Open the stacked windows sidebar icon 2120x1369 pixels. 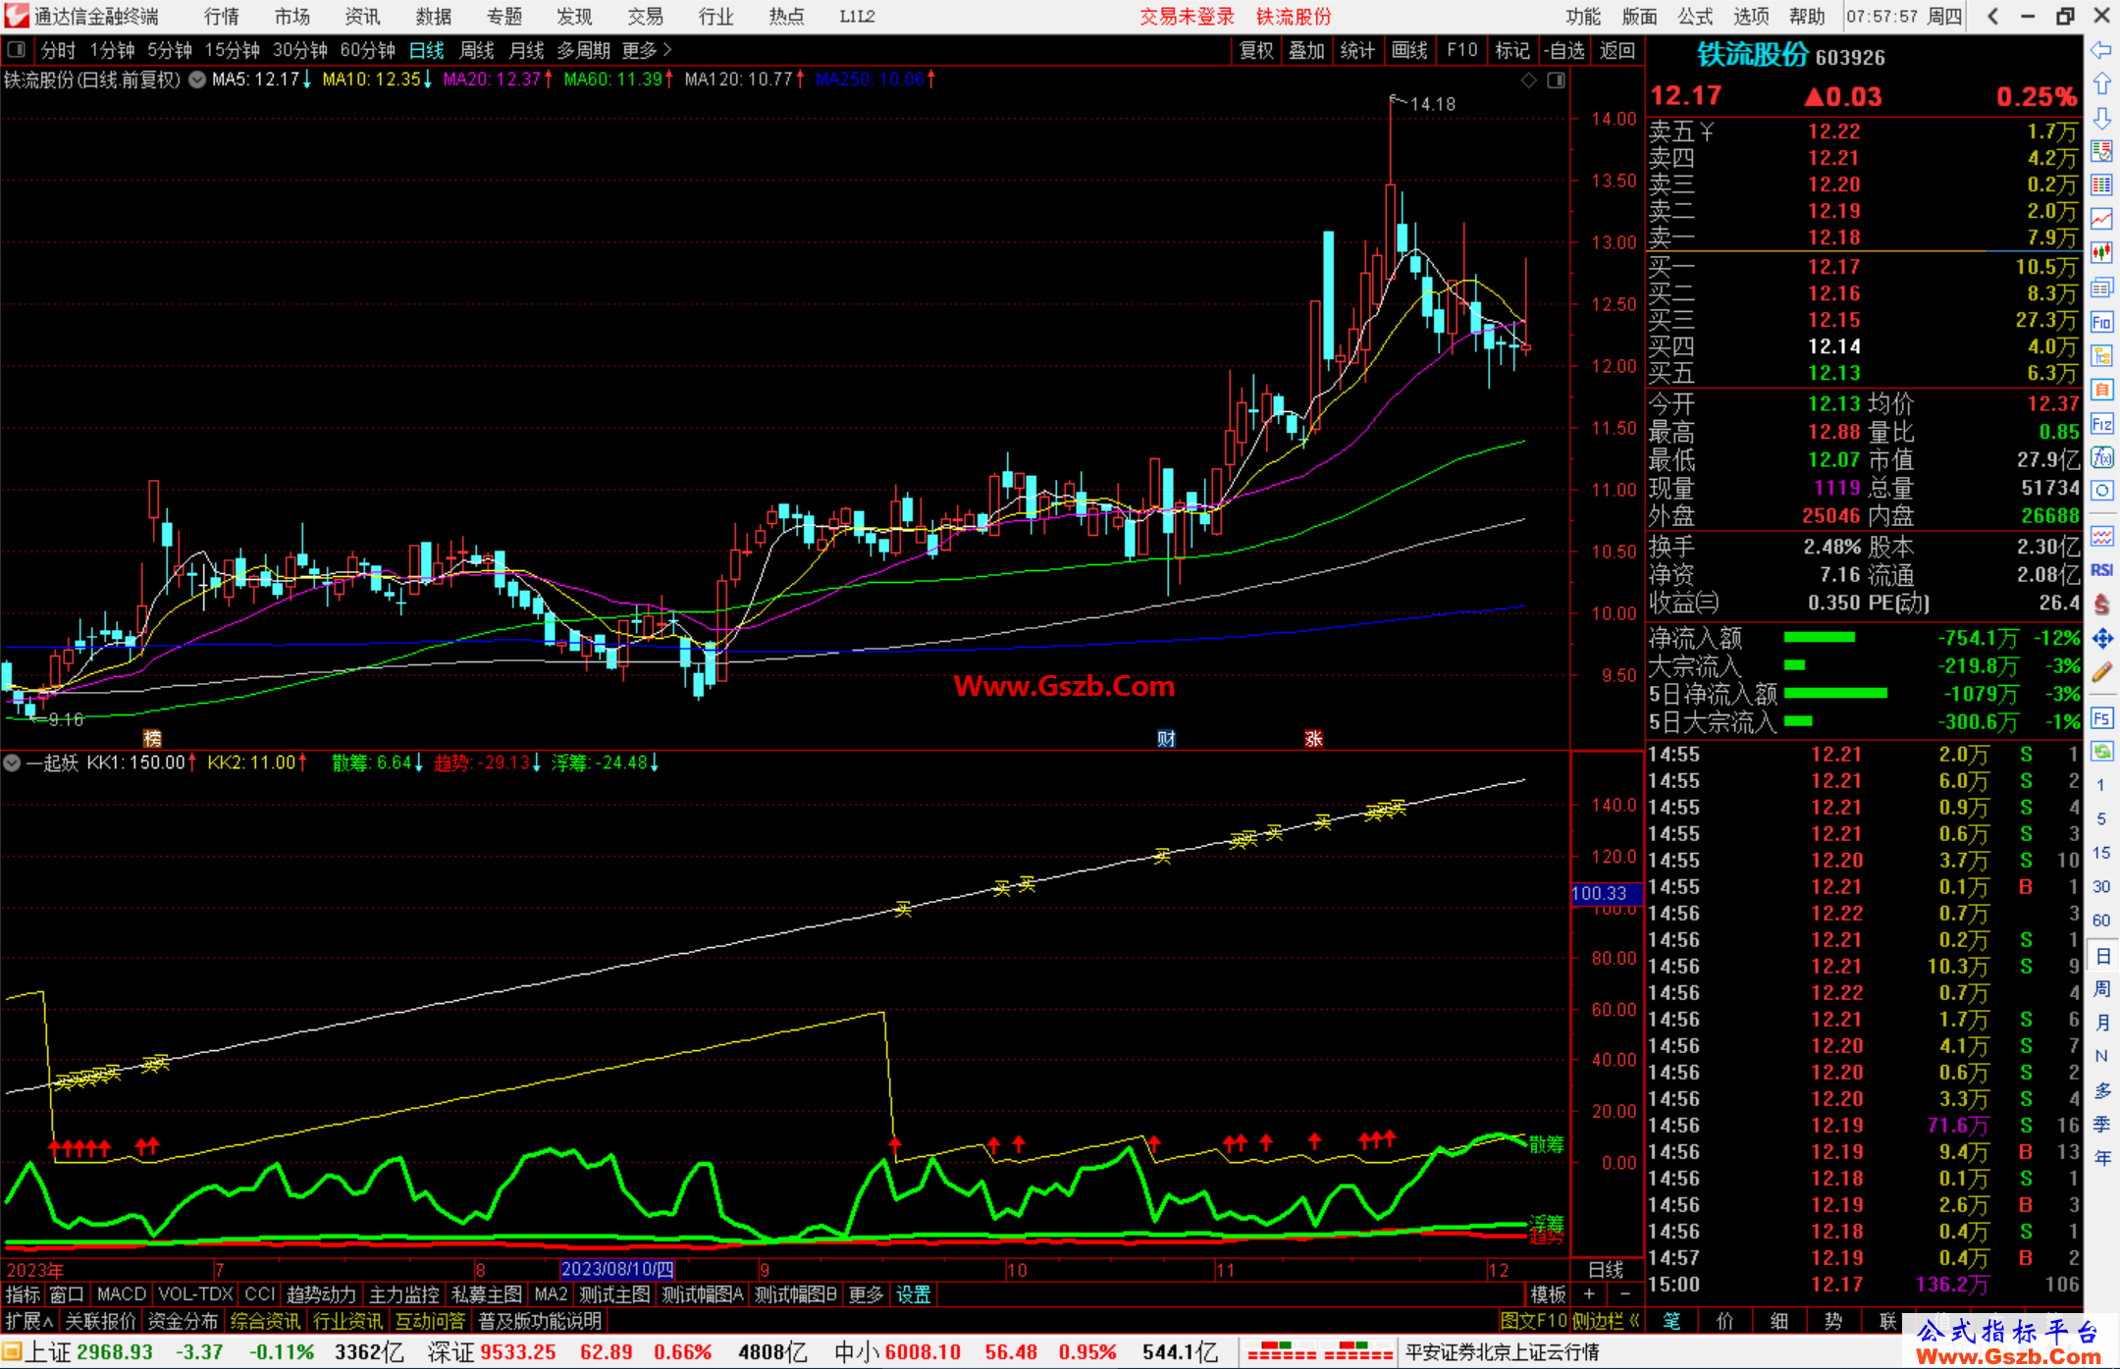2101,288
